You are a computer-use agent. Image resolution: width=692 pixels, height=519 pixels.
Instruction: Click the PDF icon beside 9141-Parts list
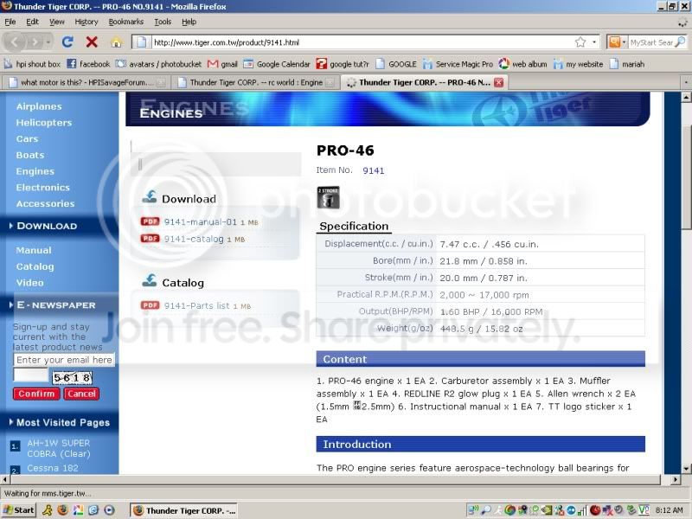[x=150, y=305]
